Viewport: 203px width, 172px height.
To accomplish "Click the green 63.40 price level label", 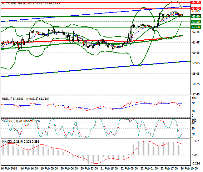I will coord(196,17).
